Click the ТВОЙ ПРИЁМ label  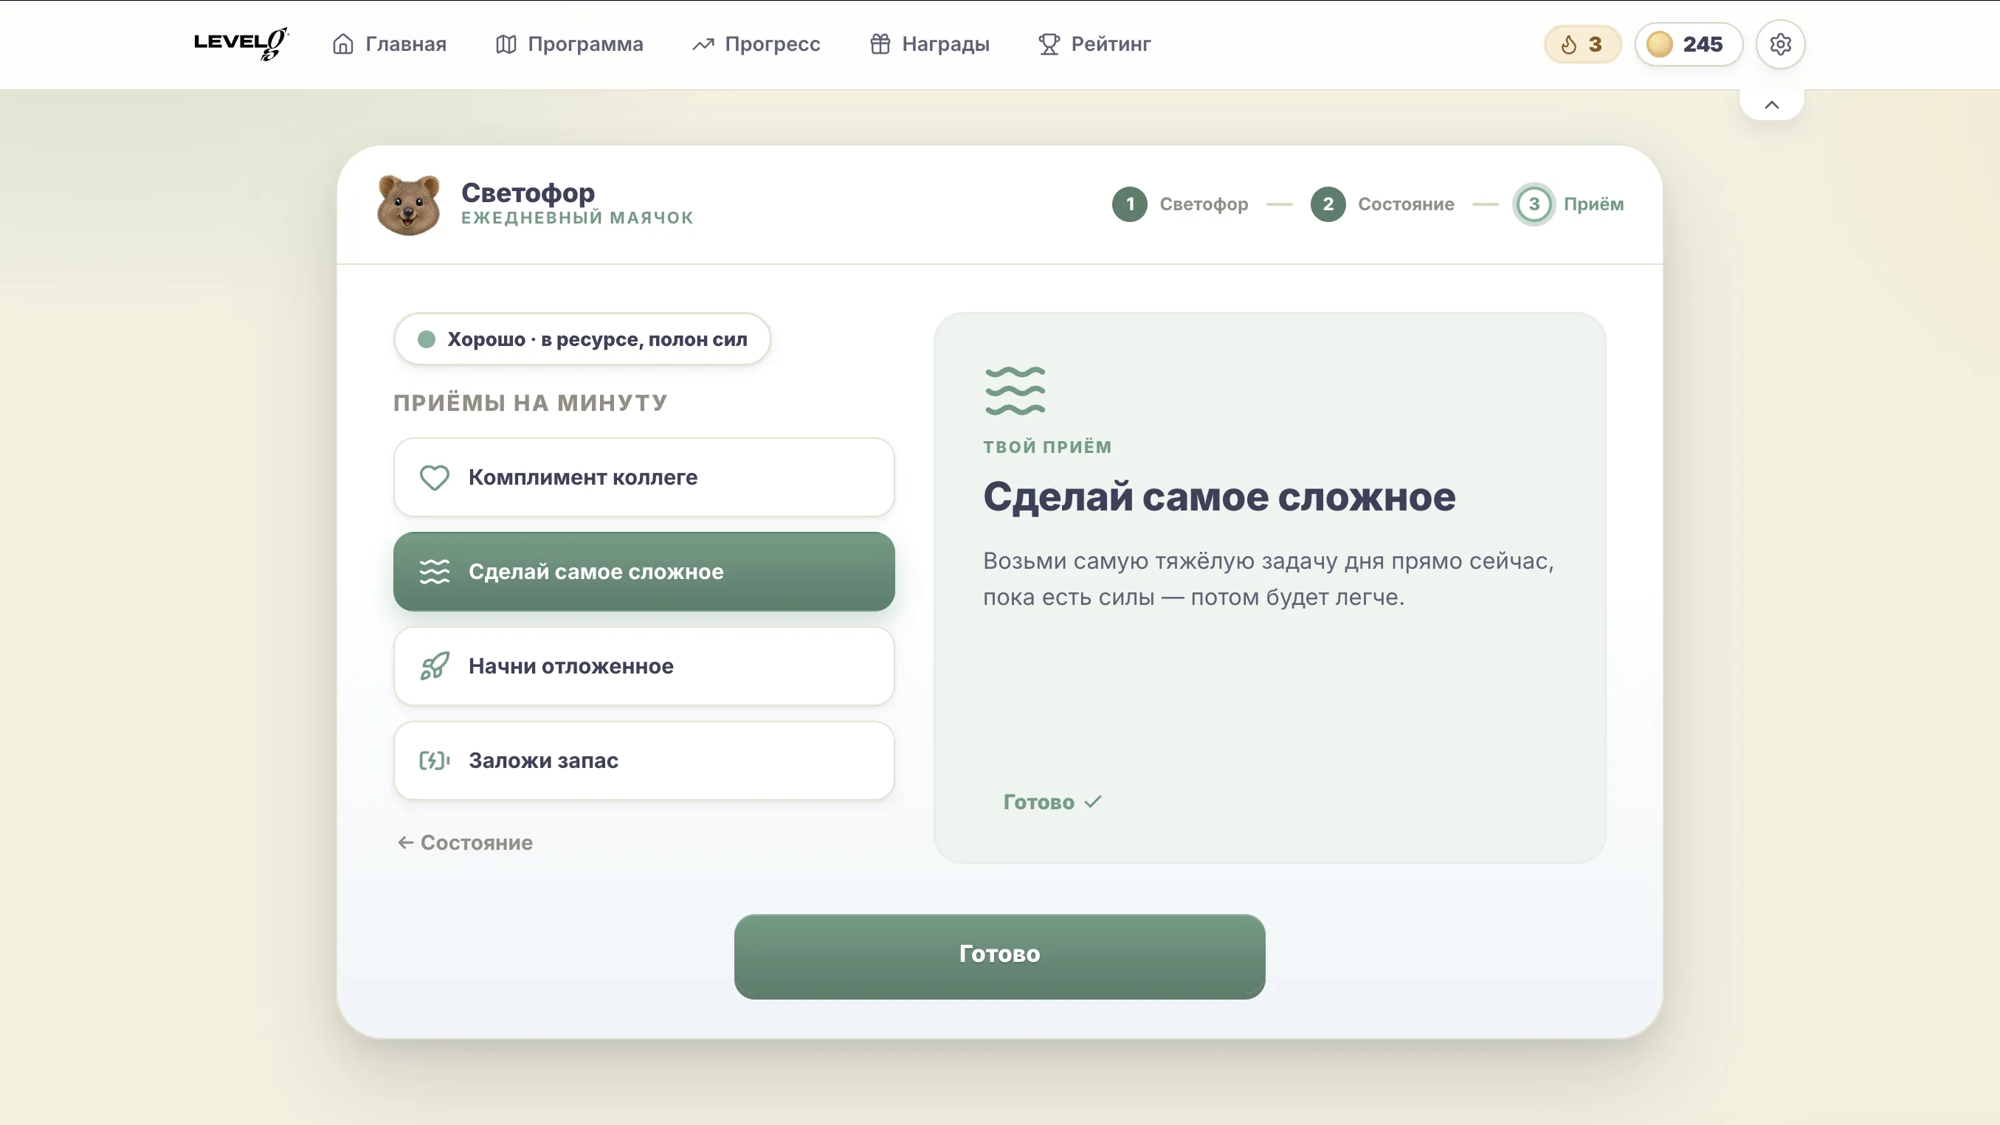coord(1047,447)
